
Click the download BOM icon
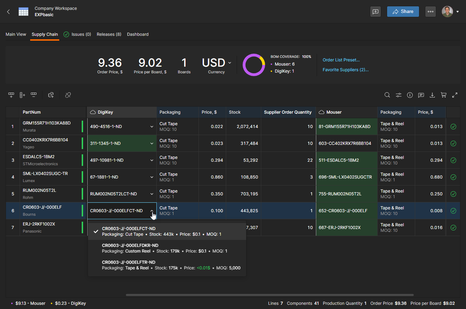(x=432, y=95)
